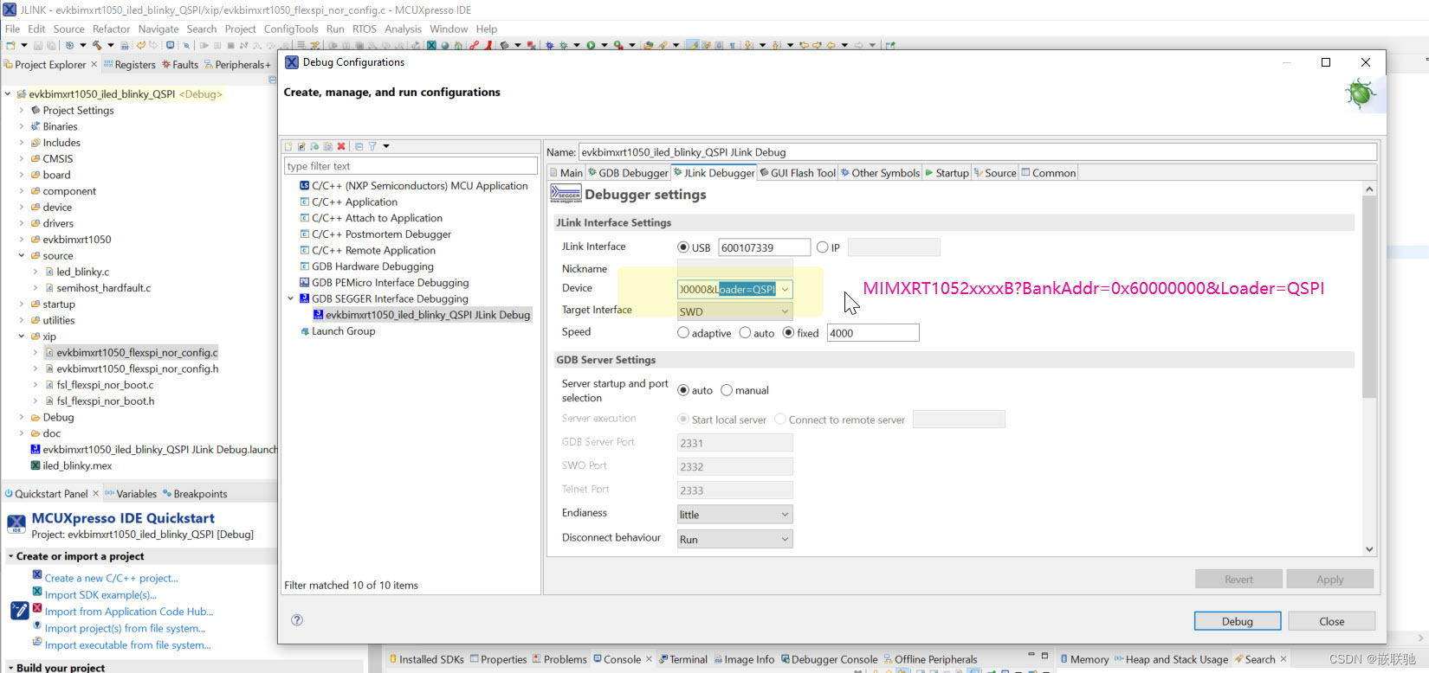Open the Disconnect behaviour Run dropdown
This screenshot has height=673, width=1429.
(x=734, y=539)
